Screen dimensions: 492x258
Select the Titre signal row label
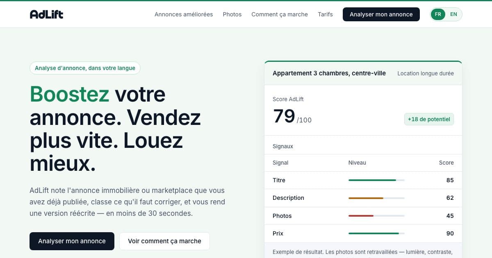tap(279, 180)
